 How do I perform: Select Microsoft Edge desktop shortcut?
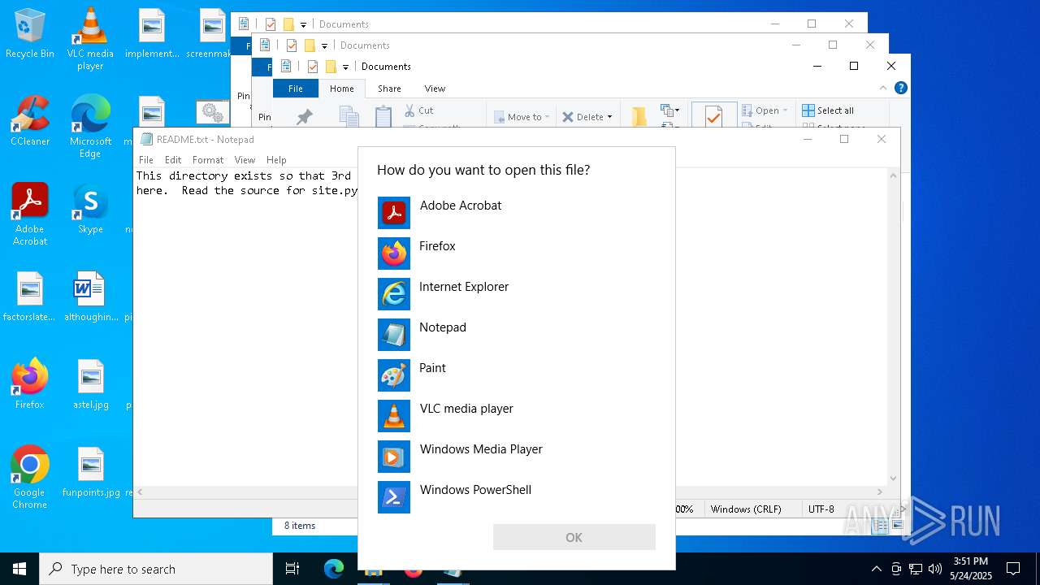[90, 127]
